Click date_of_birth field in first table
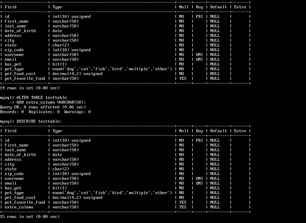Image resolution: width=306 pixels, height=223 pixels. coord(20,31)
